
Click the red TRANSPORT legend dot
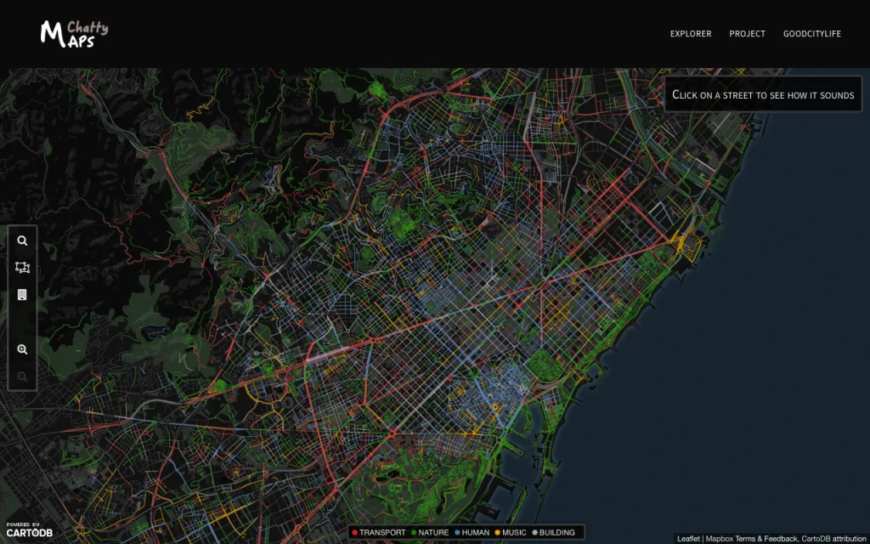pyautogui.click(x=355, y=531)
